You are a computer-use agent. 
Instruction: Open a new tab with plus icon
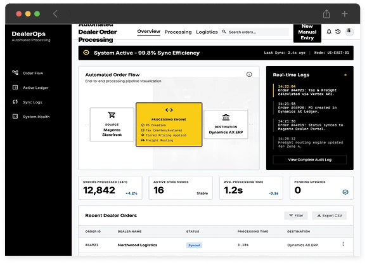[x=344, y=14]
